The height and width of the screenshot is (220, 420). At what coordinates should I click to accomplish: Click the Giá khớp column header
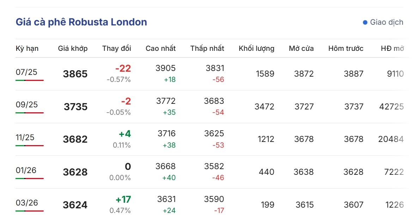point(73,49)
